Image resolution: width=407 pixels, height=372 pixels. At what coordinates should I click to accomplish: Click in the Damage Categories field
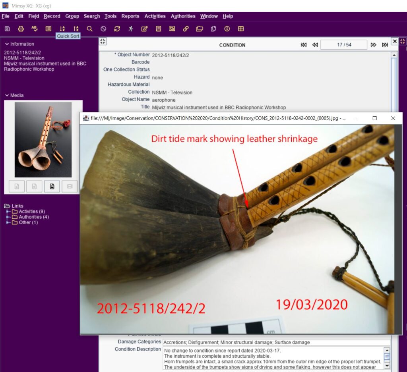[277, 342]
